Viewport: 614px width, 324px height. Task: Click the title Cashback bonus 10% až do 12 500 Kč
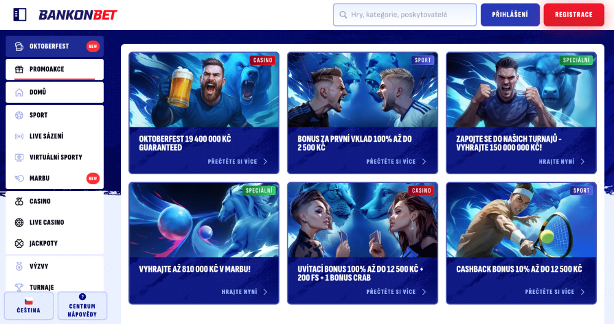pyautogui.click(x=519, y=269)
